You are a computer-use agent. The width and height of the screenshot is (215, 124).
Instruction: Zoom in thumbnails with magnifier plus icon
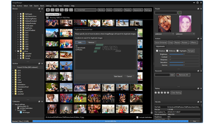57,10
